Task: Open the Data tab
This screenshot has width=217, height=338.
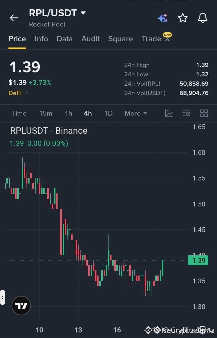Action: click(64, 39)
